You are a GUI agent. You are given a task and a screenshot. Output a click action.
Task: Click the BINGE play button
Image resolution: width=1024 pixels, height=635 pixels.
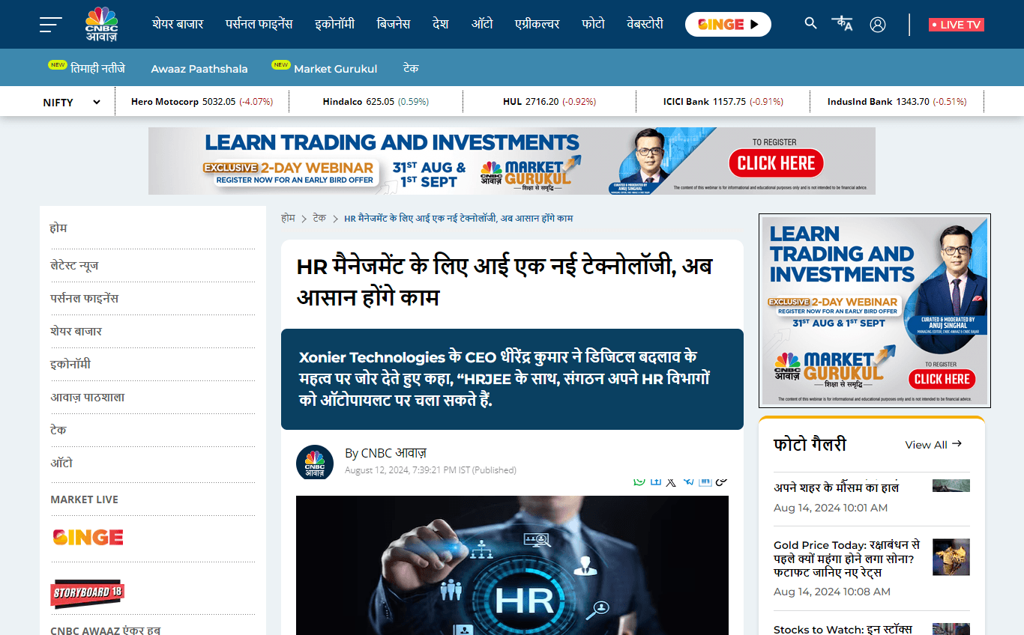pos(728,25)
